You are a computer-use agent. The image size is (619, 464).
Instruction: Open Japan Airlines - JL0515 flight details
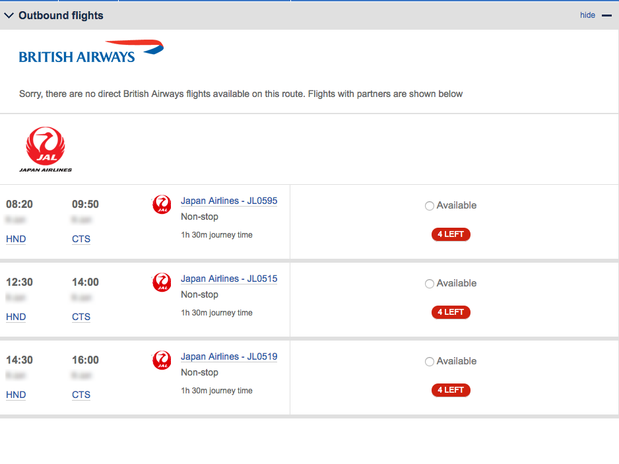(x=229, y=279)
